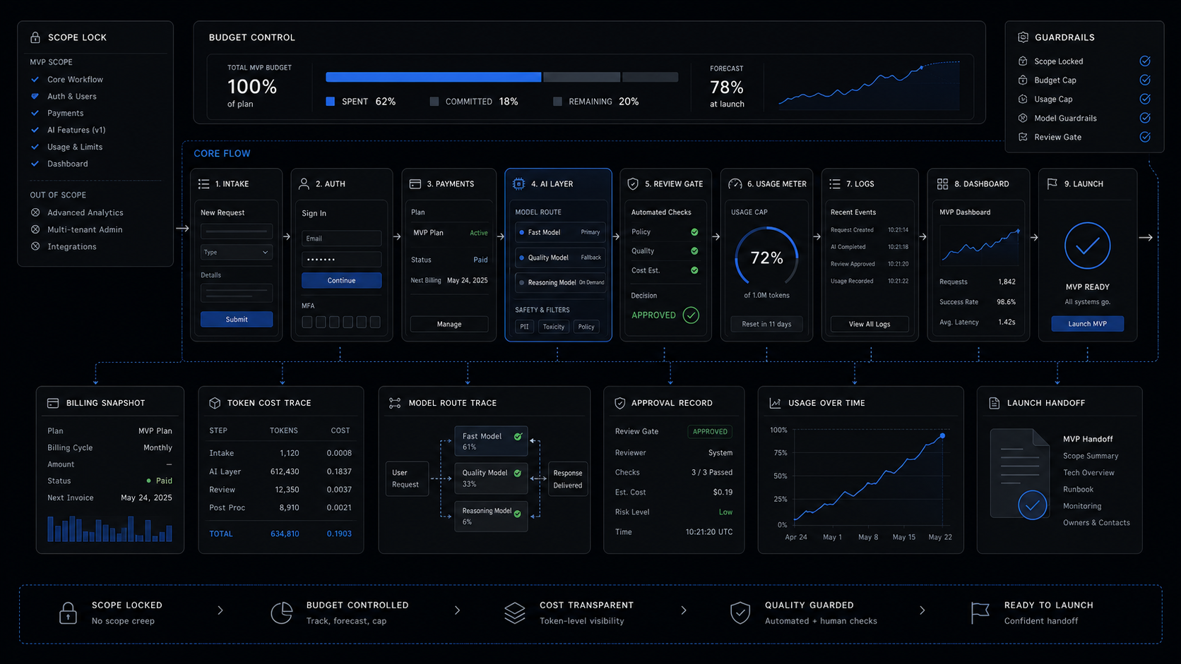Screen dimensions: 1181x664
Task: Toggle the Scope Locked guardrail check
Action: tap(1145, 61)
